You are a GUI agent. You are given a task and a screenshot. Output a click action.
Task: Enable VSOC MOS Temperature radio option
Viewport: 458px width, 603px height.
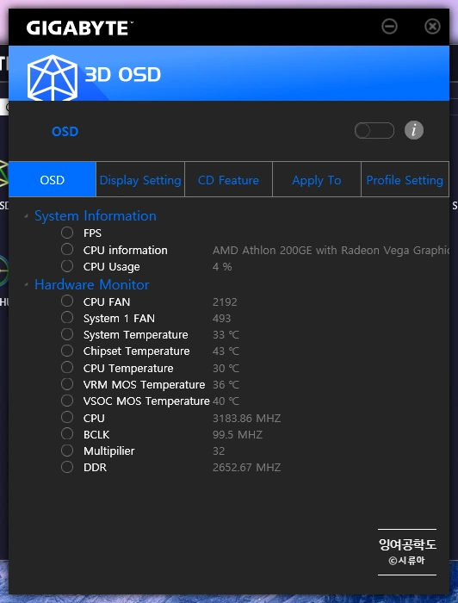point(67,401)
